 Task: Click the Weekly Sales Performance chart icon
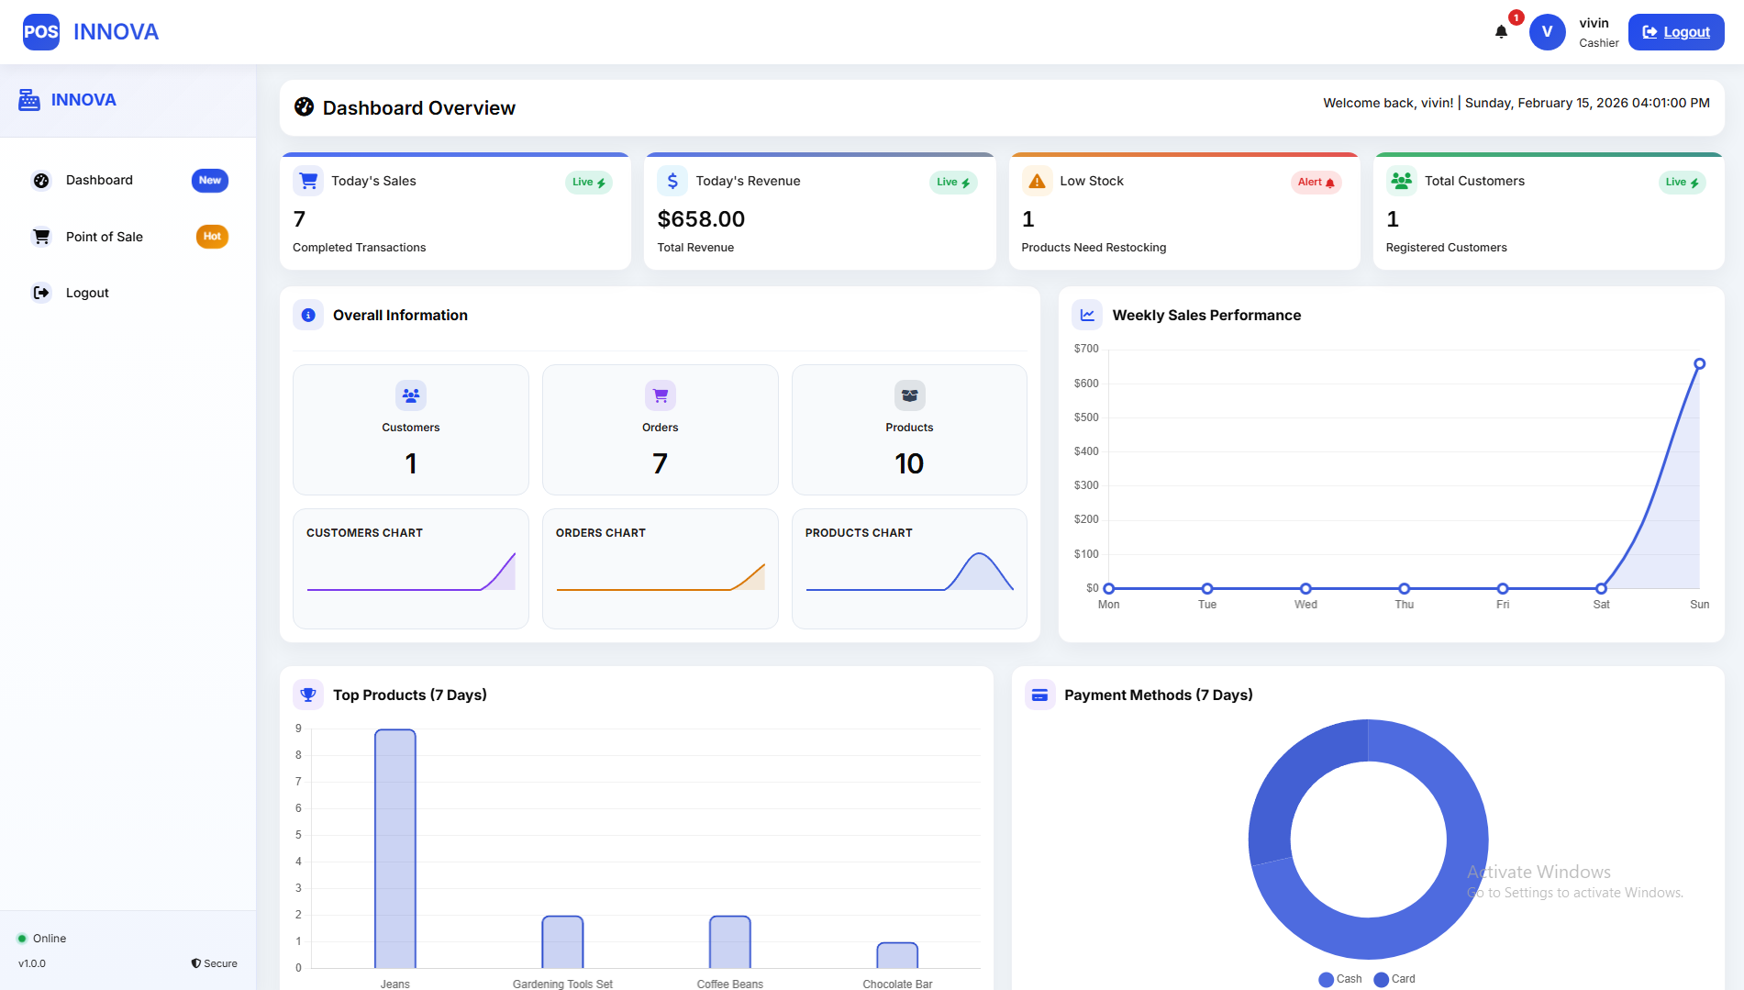click(1087, 315)
